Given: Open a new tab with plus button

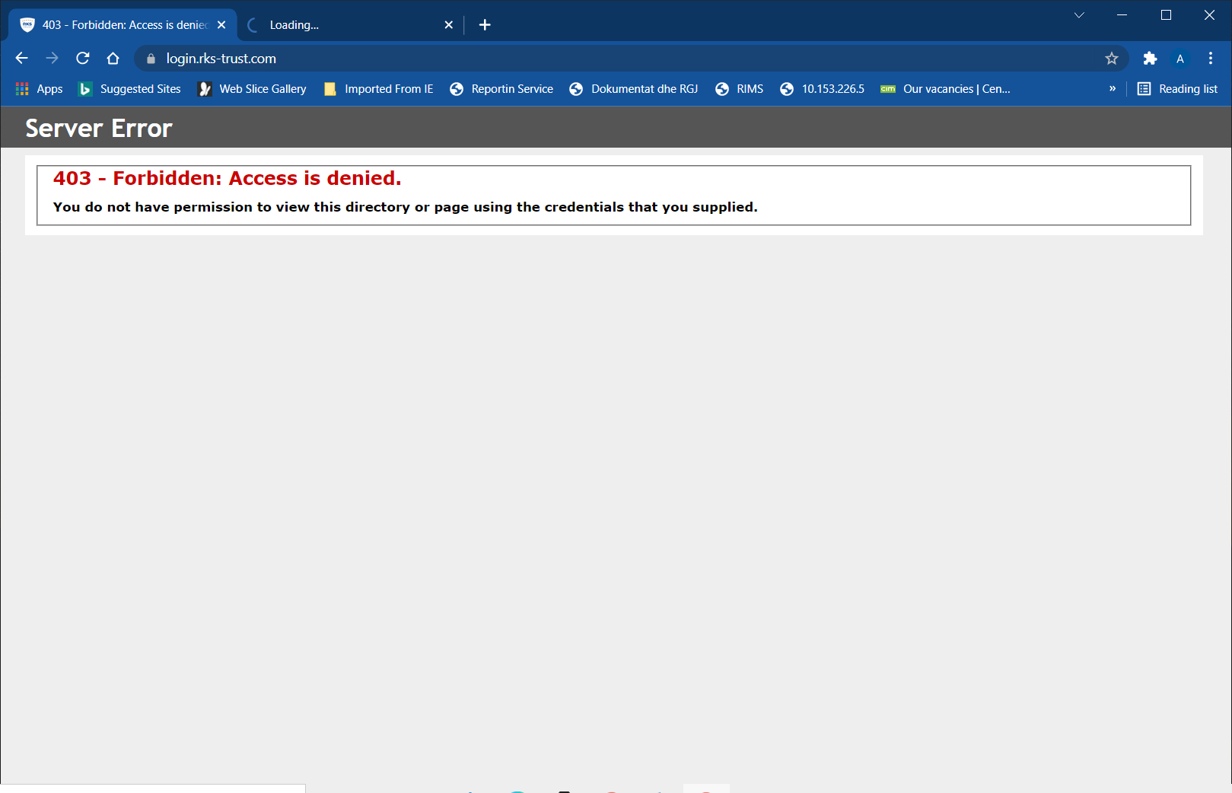Looking at the screenshot, I should point(485,25).
